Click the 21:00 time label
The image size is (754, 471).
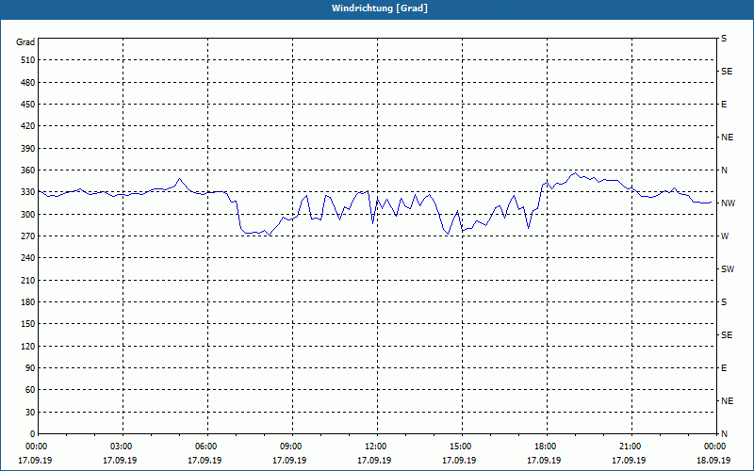630,447
